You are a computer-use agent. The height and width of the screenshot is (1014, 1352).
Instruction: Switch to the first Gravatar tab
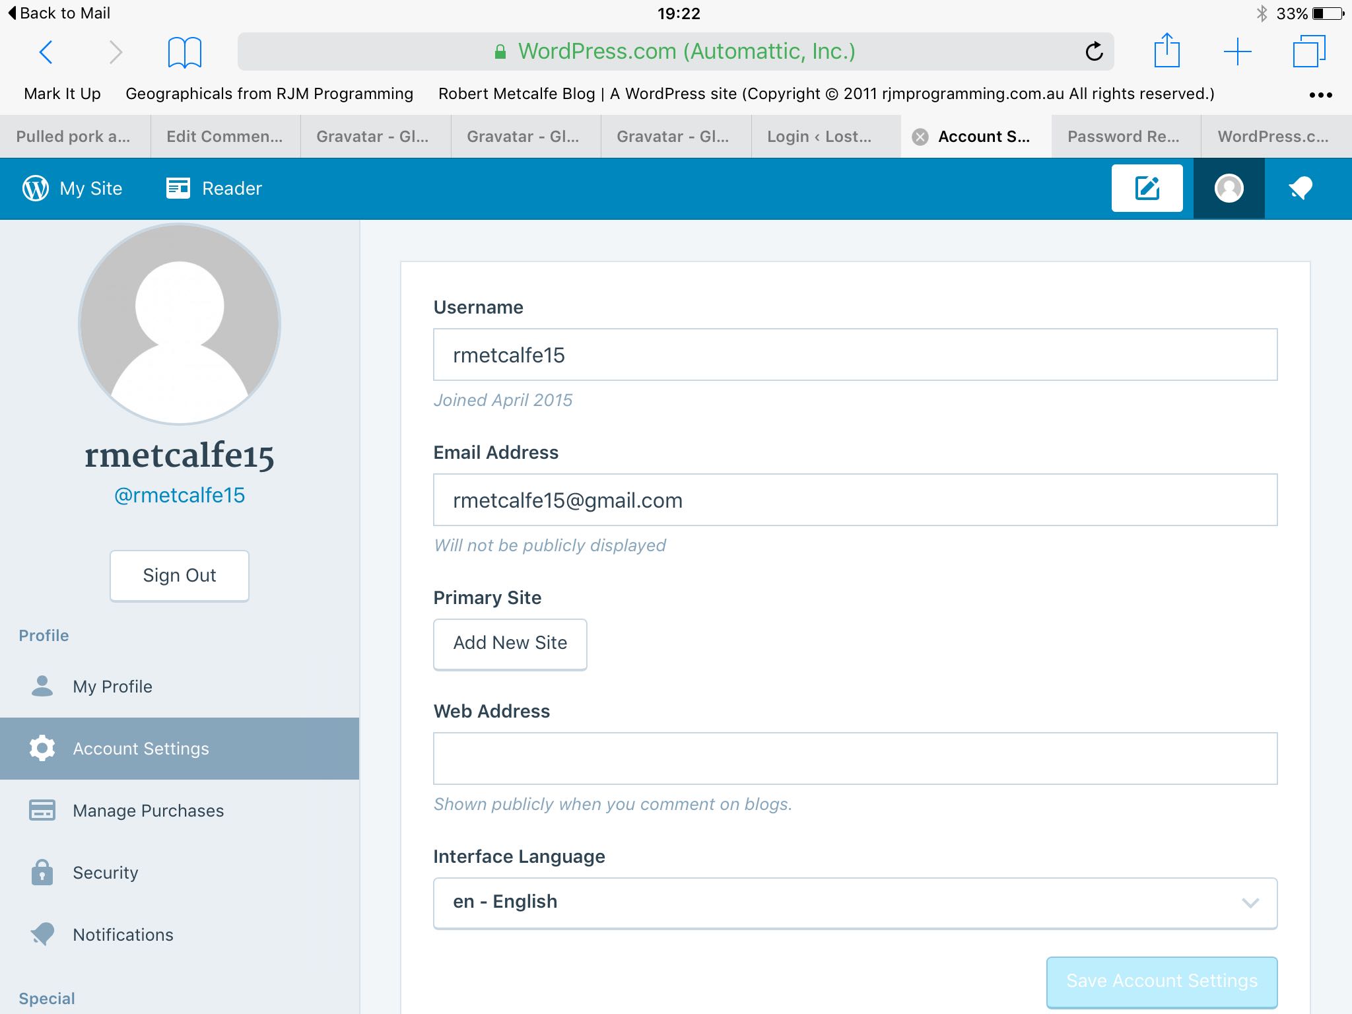pos(376,137)
